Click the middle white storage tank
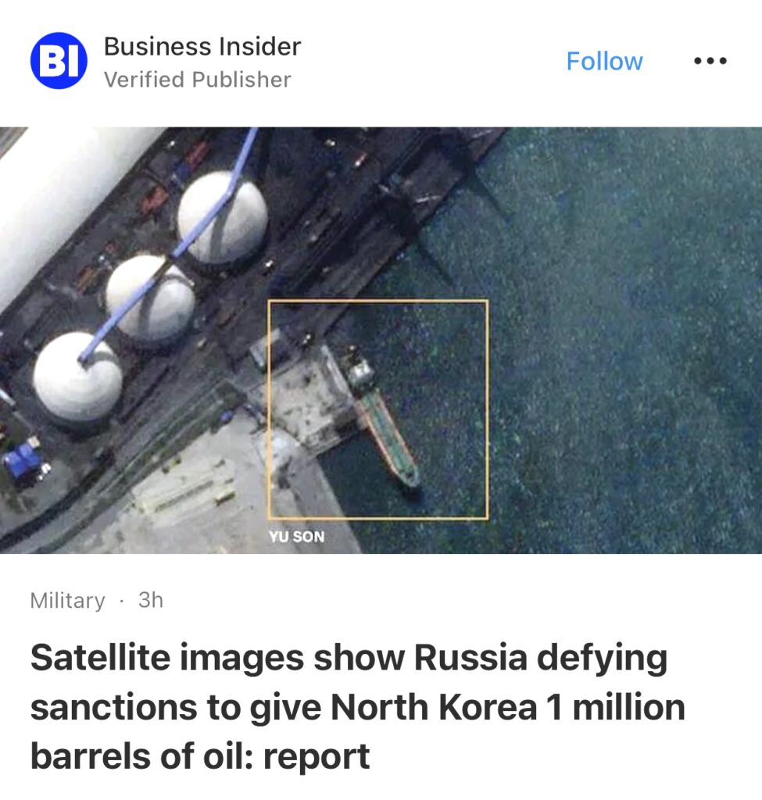The height and width of the screenshot is (800, 762). tap(150, 298)
